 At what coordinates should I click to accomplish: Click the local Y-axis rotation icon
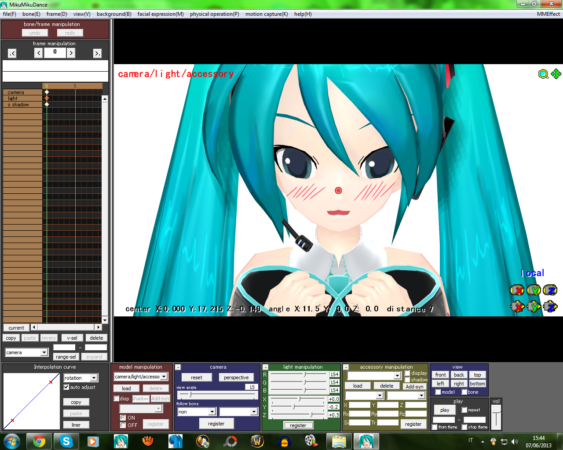pyautogui.click(x=534, y=290)
